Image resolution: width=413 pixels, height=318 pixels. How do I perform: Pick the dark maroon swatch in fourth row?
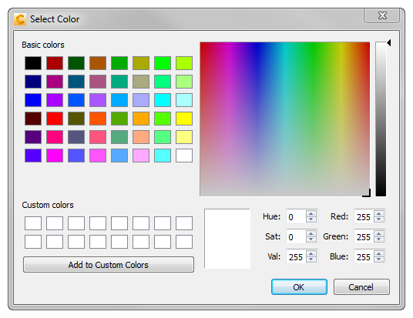33,119
